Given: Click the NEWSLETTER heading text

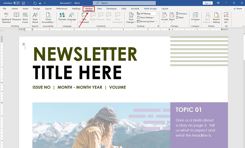Looking at the screenshot, I should coord(85,54).
